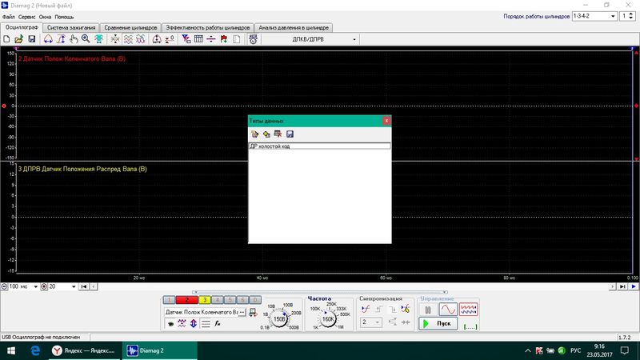The width and height of the screenshot is (640, 360).
Task: Click the crossed-arrows fit icon
Action: tap(115, 39)
